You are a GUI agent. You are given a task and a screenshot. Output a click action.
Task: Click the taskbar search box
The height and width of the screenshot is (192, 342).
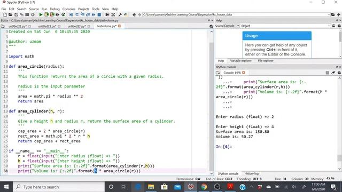[x=59, y=187]
